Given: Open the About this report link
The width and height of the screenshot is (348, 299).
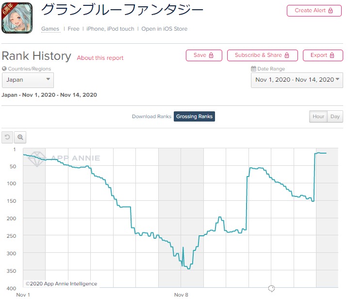Looking at the screenshot, I should 100,58.
